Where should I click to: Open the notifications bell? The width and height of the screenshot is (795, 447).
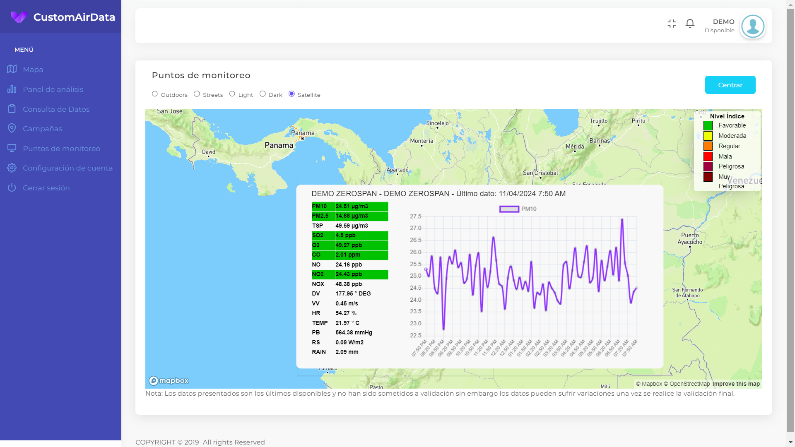(690, 24)
